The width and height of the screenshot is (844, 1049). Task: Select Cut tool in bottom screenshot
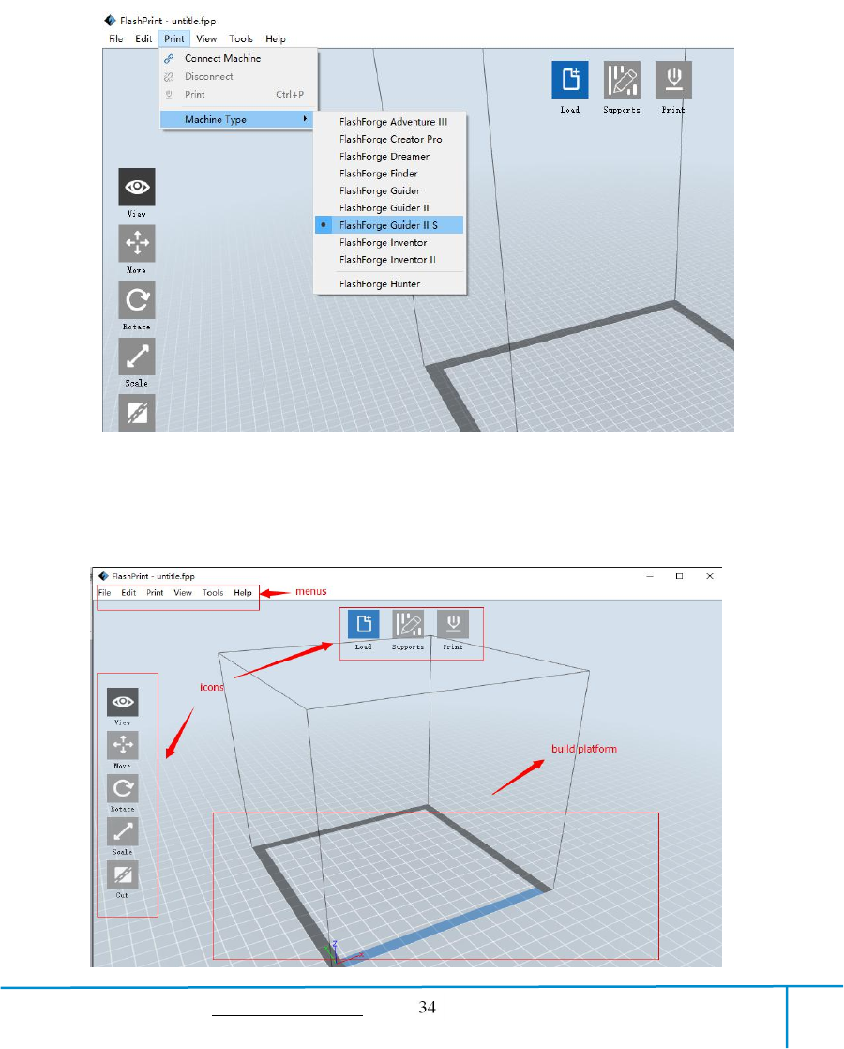pyautogui.click(x=123, y=874)
